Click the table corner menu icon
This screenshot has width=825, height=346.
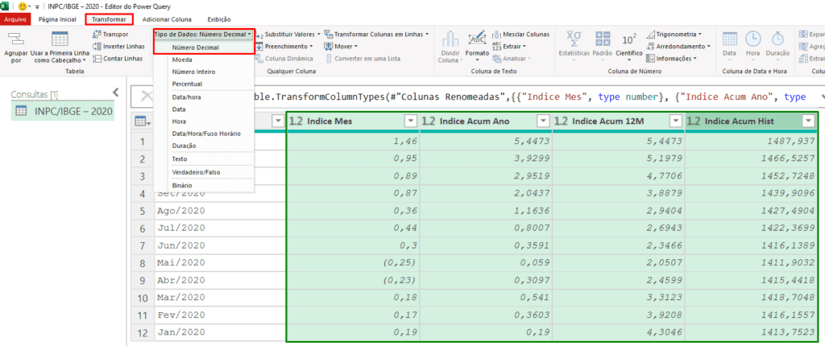pos(142,122)
